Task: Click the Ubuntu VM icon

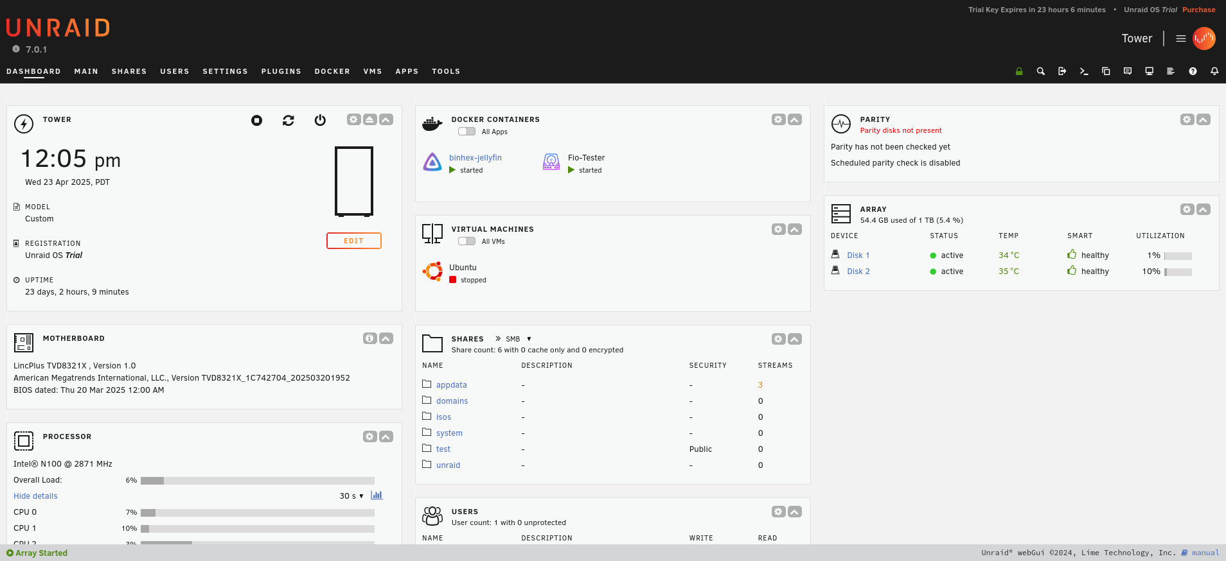Action: click(432, 272)
